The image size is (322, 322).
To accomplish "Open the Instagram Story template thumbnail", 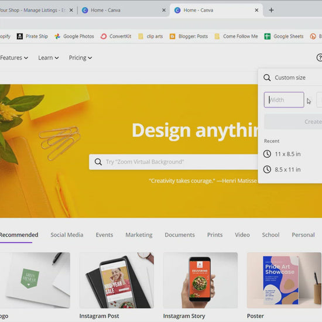I will 200,280.
